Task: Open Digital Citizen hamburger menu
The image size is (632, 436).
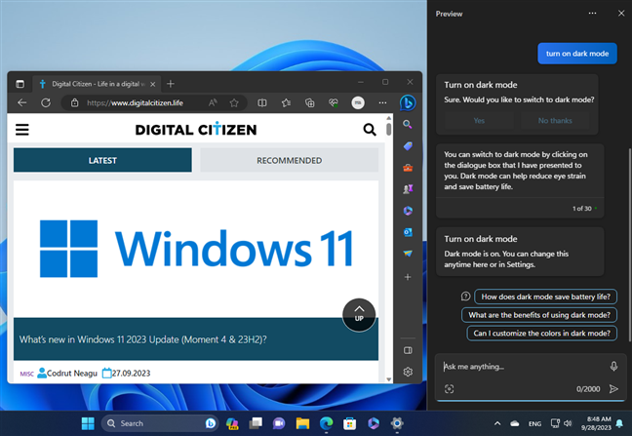Action: click(x=22, y=130)
